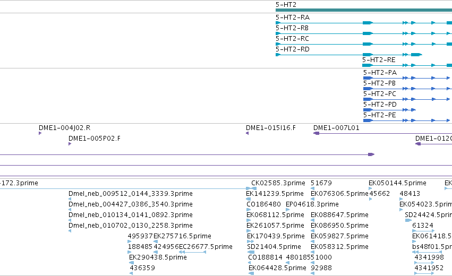Screen dimensions: 452x276
Task: Select the EK076306.5prime feature label
Action: [x=339, y=194]
